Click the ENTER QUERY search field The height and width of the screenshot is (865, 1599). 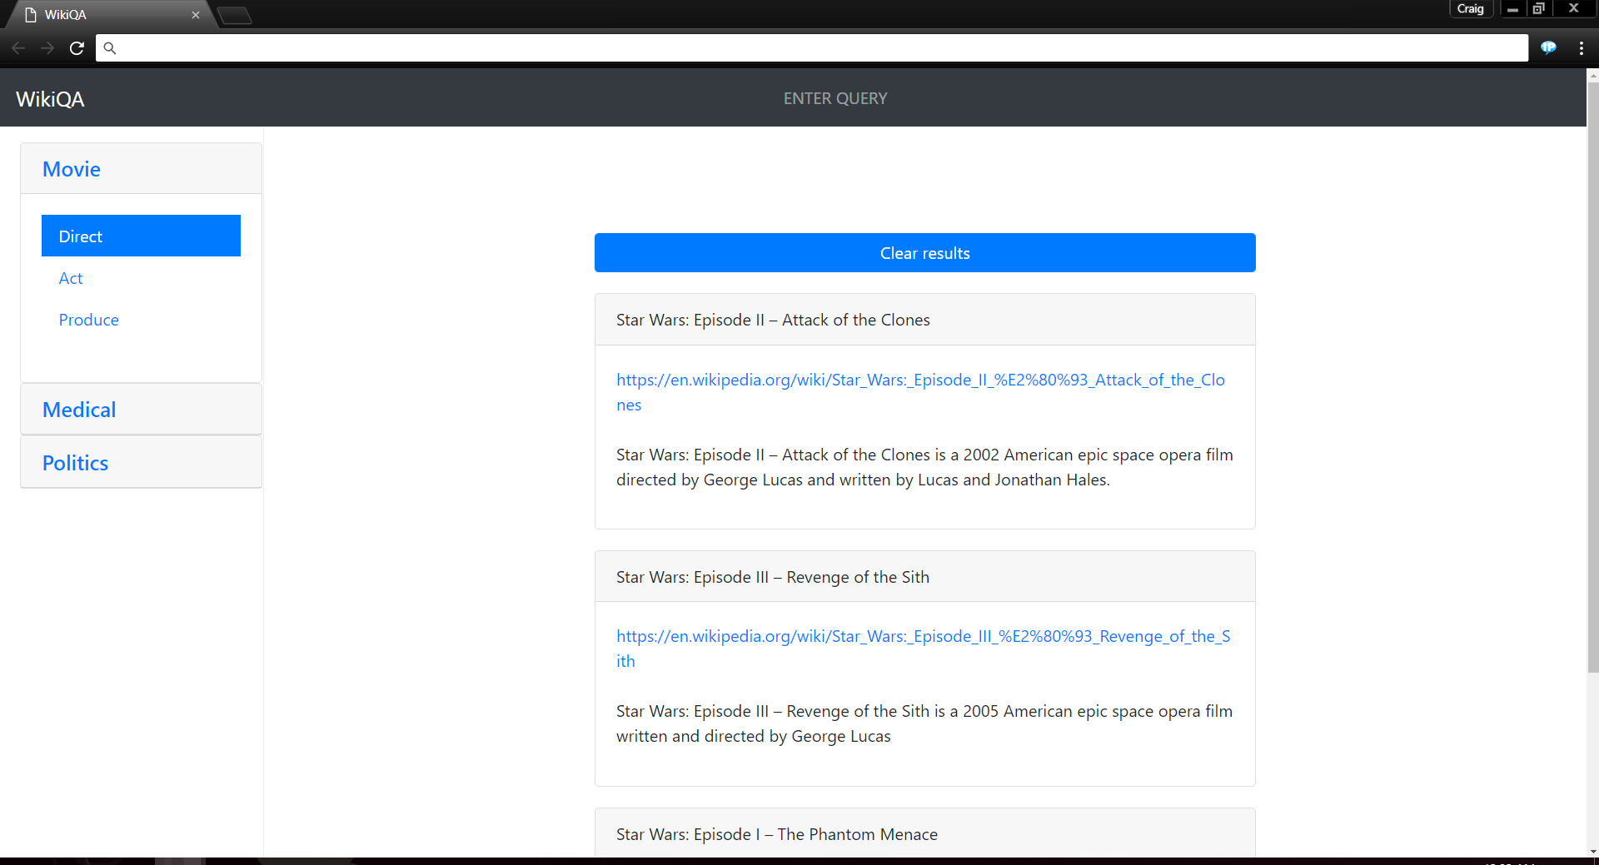pyautogui.click(x=834, y=98)
